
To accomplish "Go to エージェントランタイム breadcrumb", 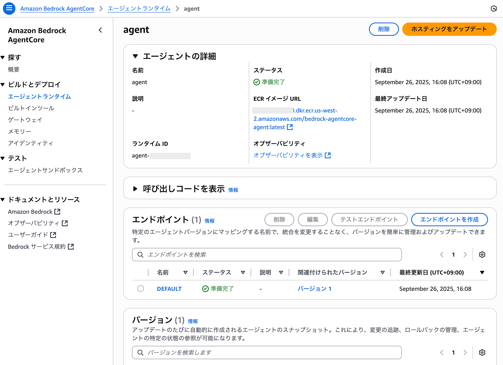I will point(139,9).
